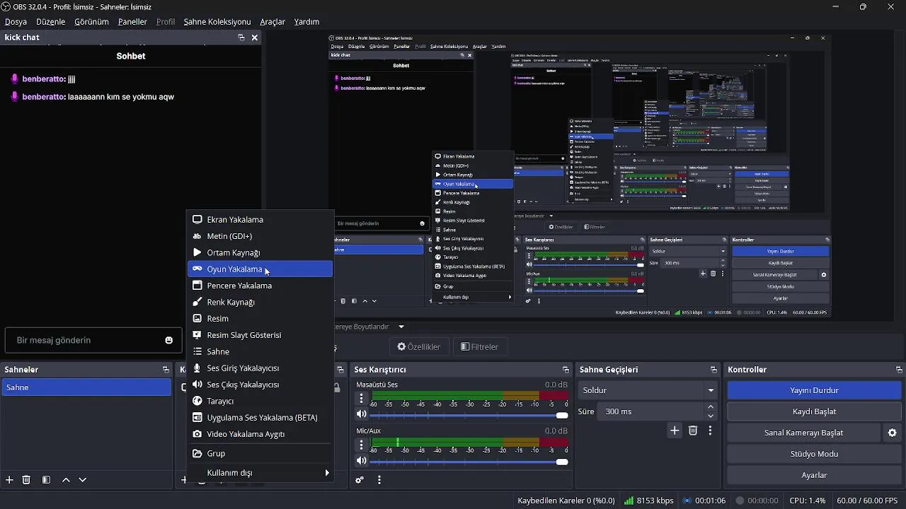Open the Dosya menu
Screen dimensions: 906x509
tap(16, 22)
